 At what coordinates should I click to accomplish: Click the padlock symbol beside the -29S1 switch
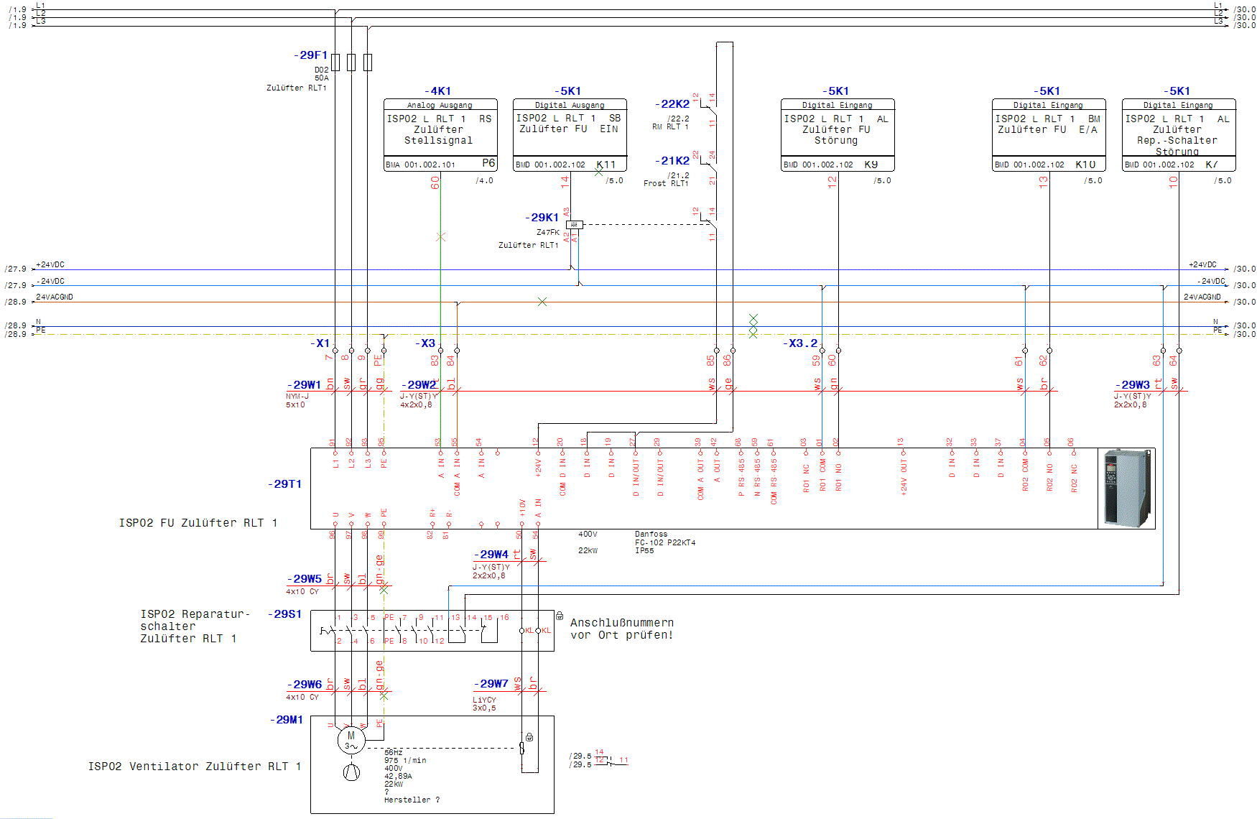(560, 616)
